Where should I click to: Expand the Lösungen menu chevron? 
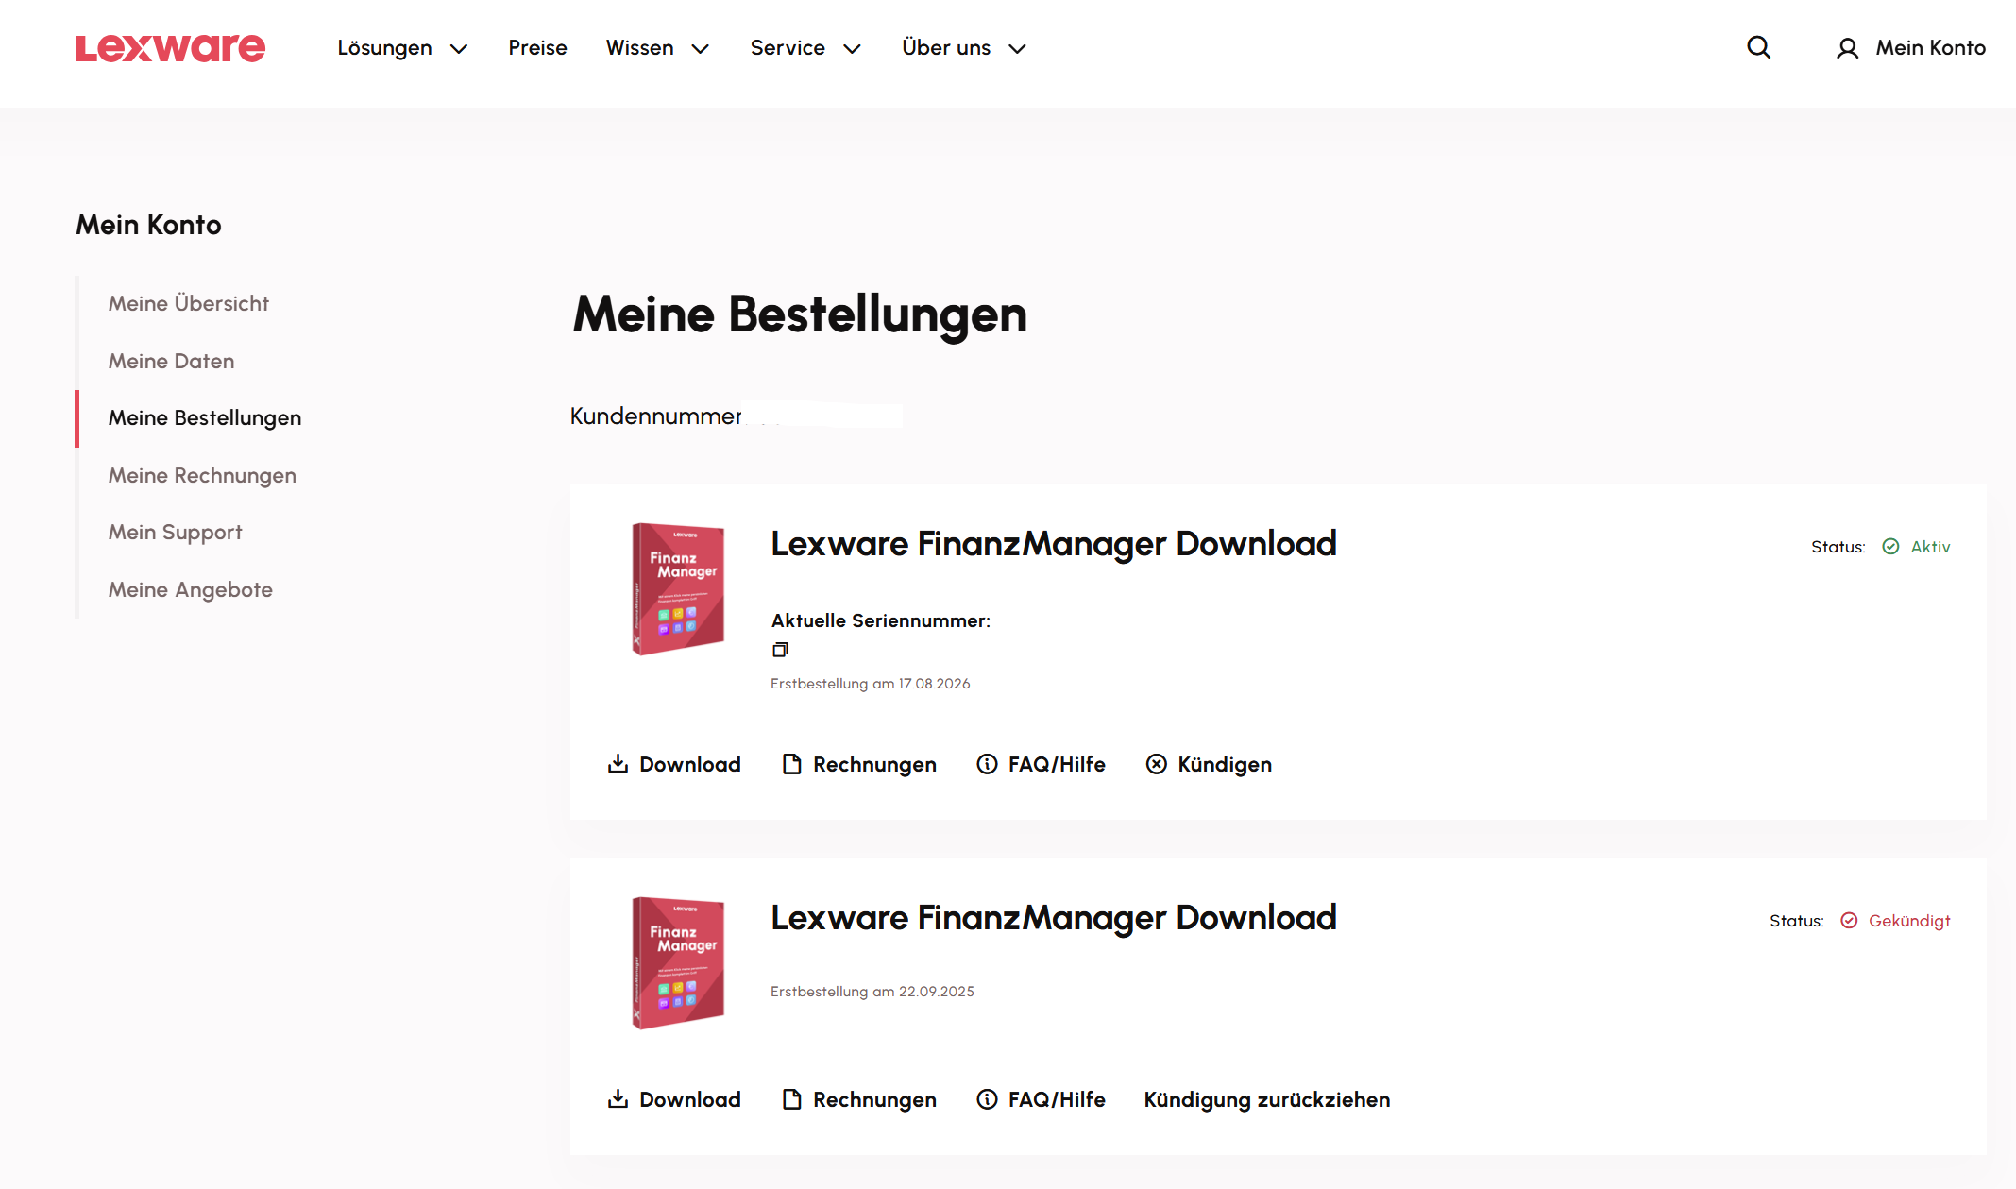[459, 49]
